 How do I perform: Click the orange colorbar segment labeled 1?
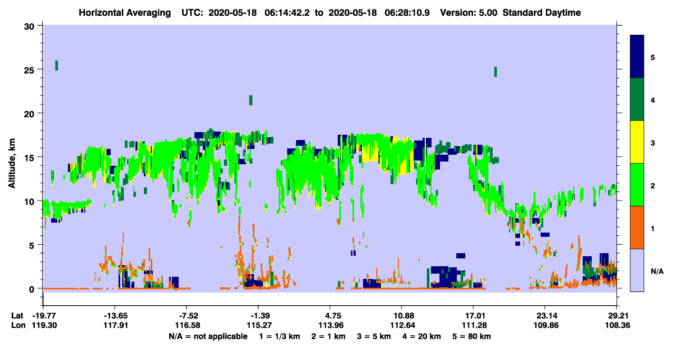point(637,227)
